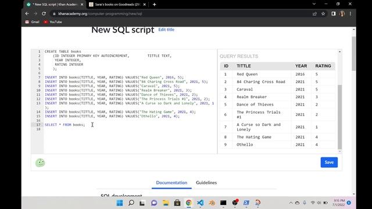
Task: Show hidden system tray icons
Action: [291, 203]
